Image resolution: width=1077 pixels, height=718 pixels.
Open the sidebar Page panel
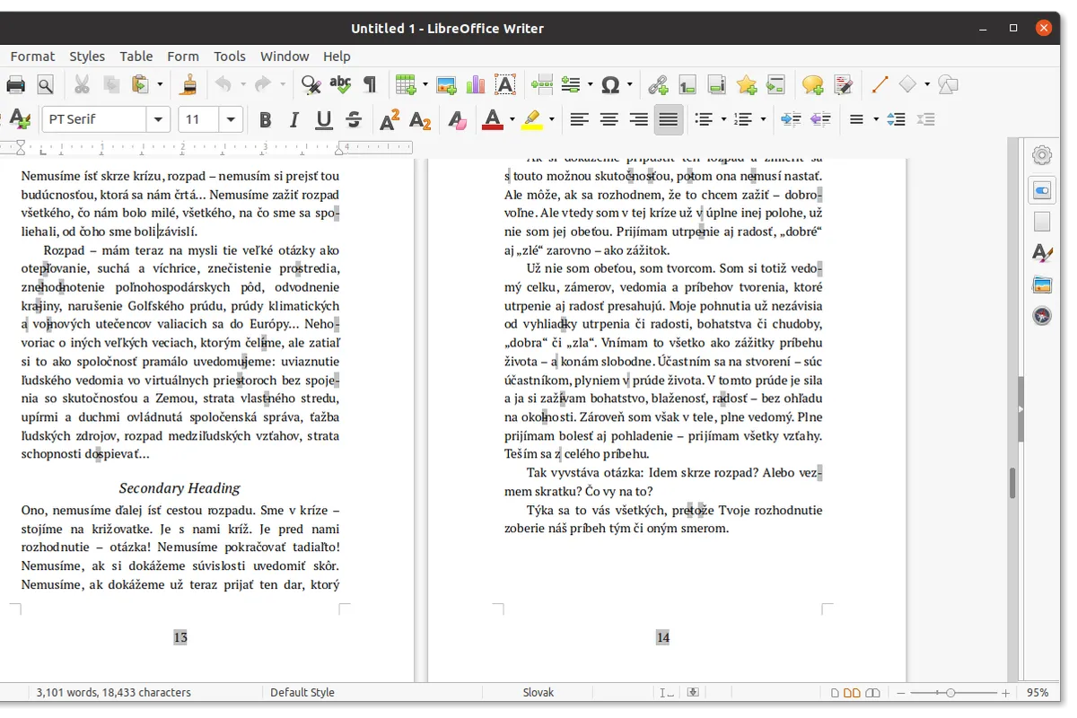click(1041, 221)
